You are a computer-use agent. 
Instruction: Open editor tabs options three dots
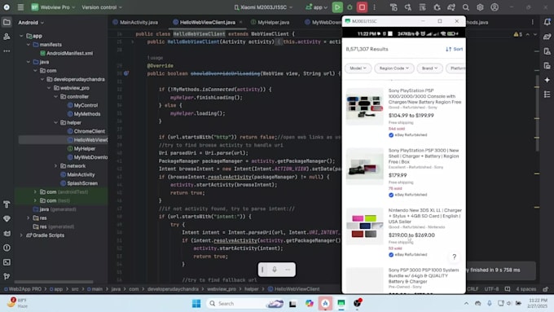533,22
